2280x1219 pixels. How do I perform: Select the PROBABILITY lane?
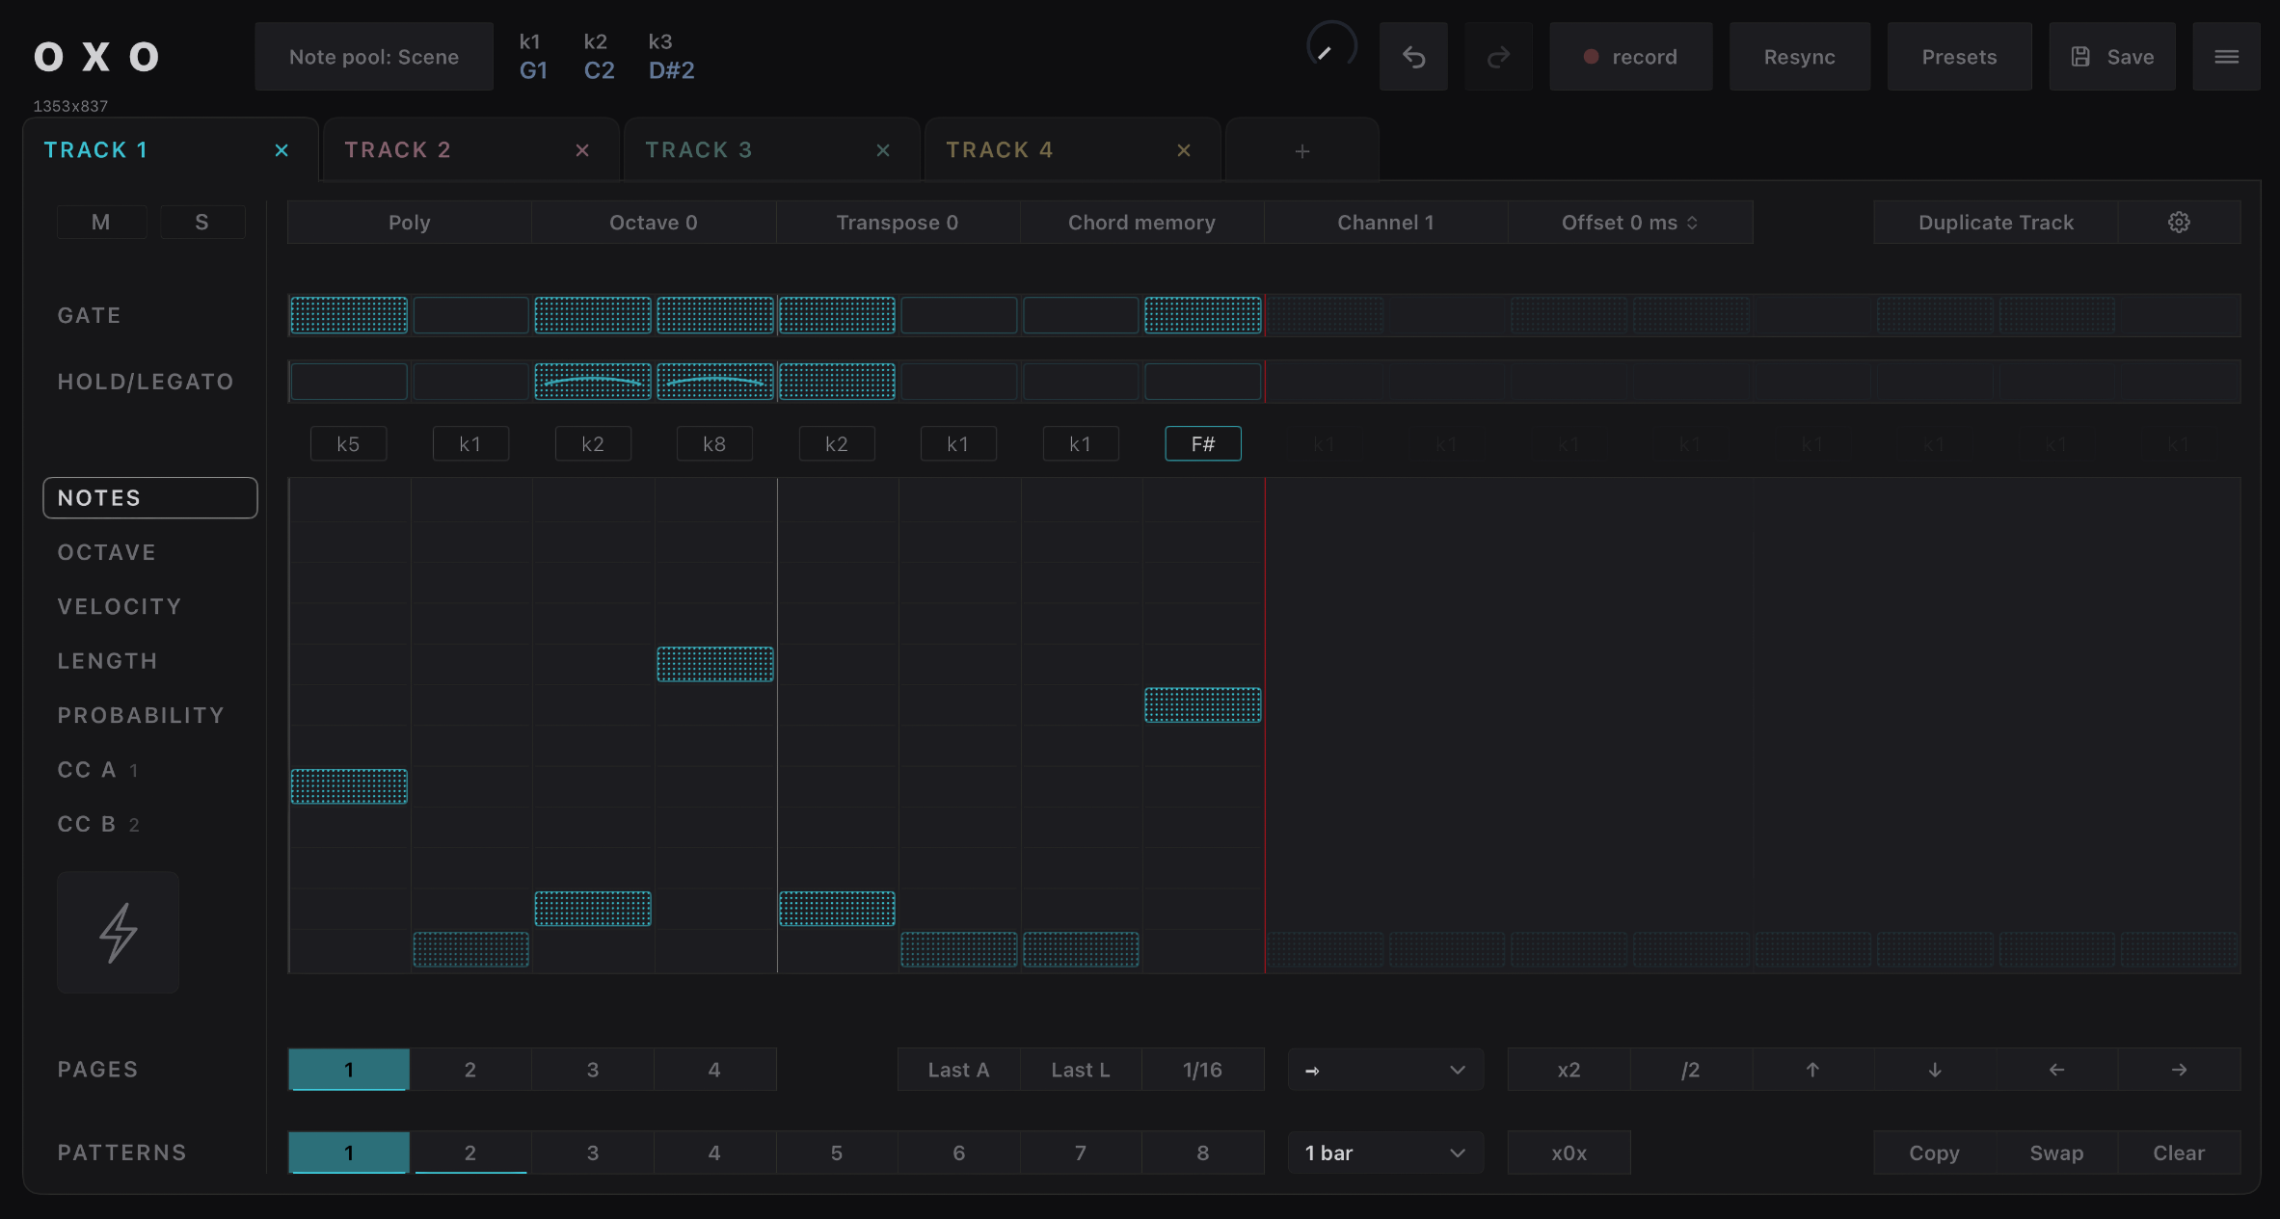coord(141,715)
